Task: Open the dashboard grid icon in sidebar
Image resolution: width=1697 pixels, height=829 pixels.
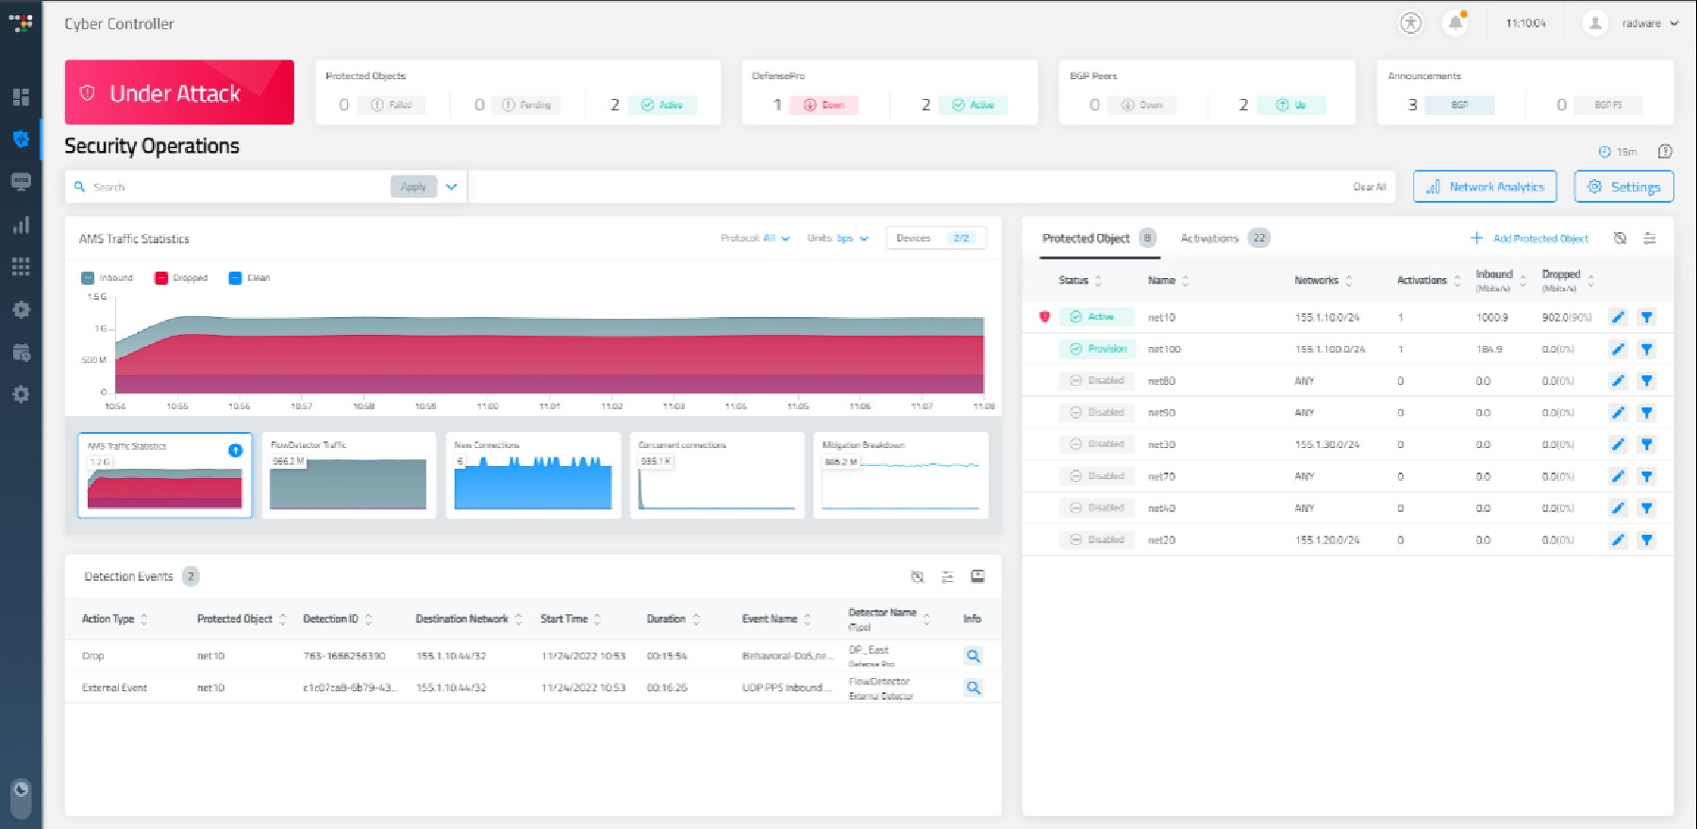Action: [x=21, y=96]
